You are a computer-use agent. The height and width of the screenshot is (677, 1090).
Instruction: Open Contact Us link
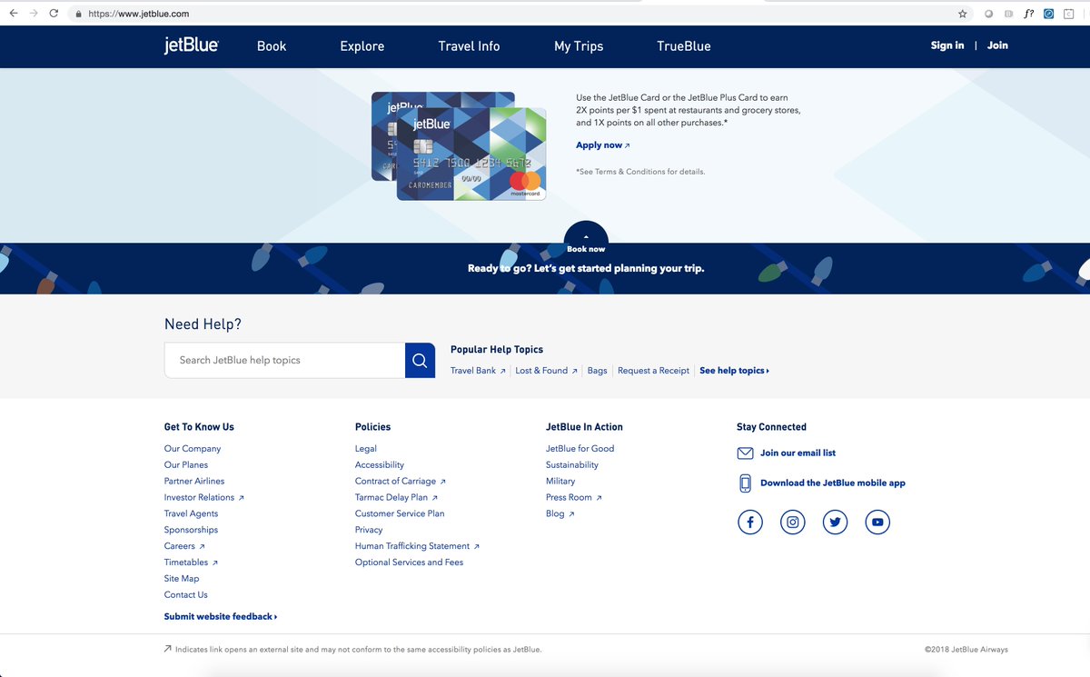click(185, 595)
